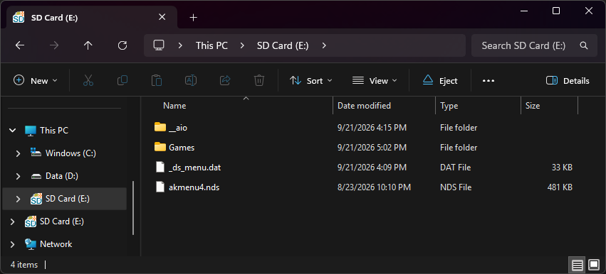
Task: Select Network in navigation pane
Action: [x=56, y=244]
